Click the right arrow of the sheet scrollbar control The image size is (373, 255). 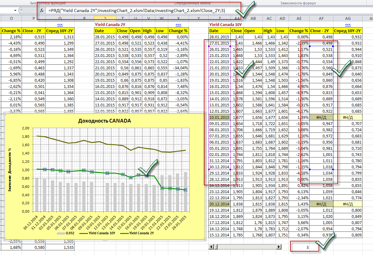279,247
